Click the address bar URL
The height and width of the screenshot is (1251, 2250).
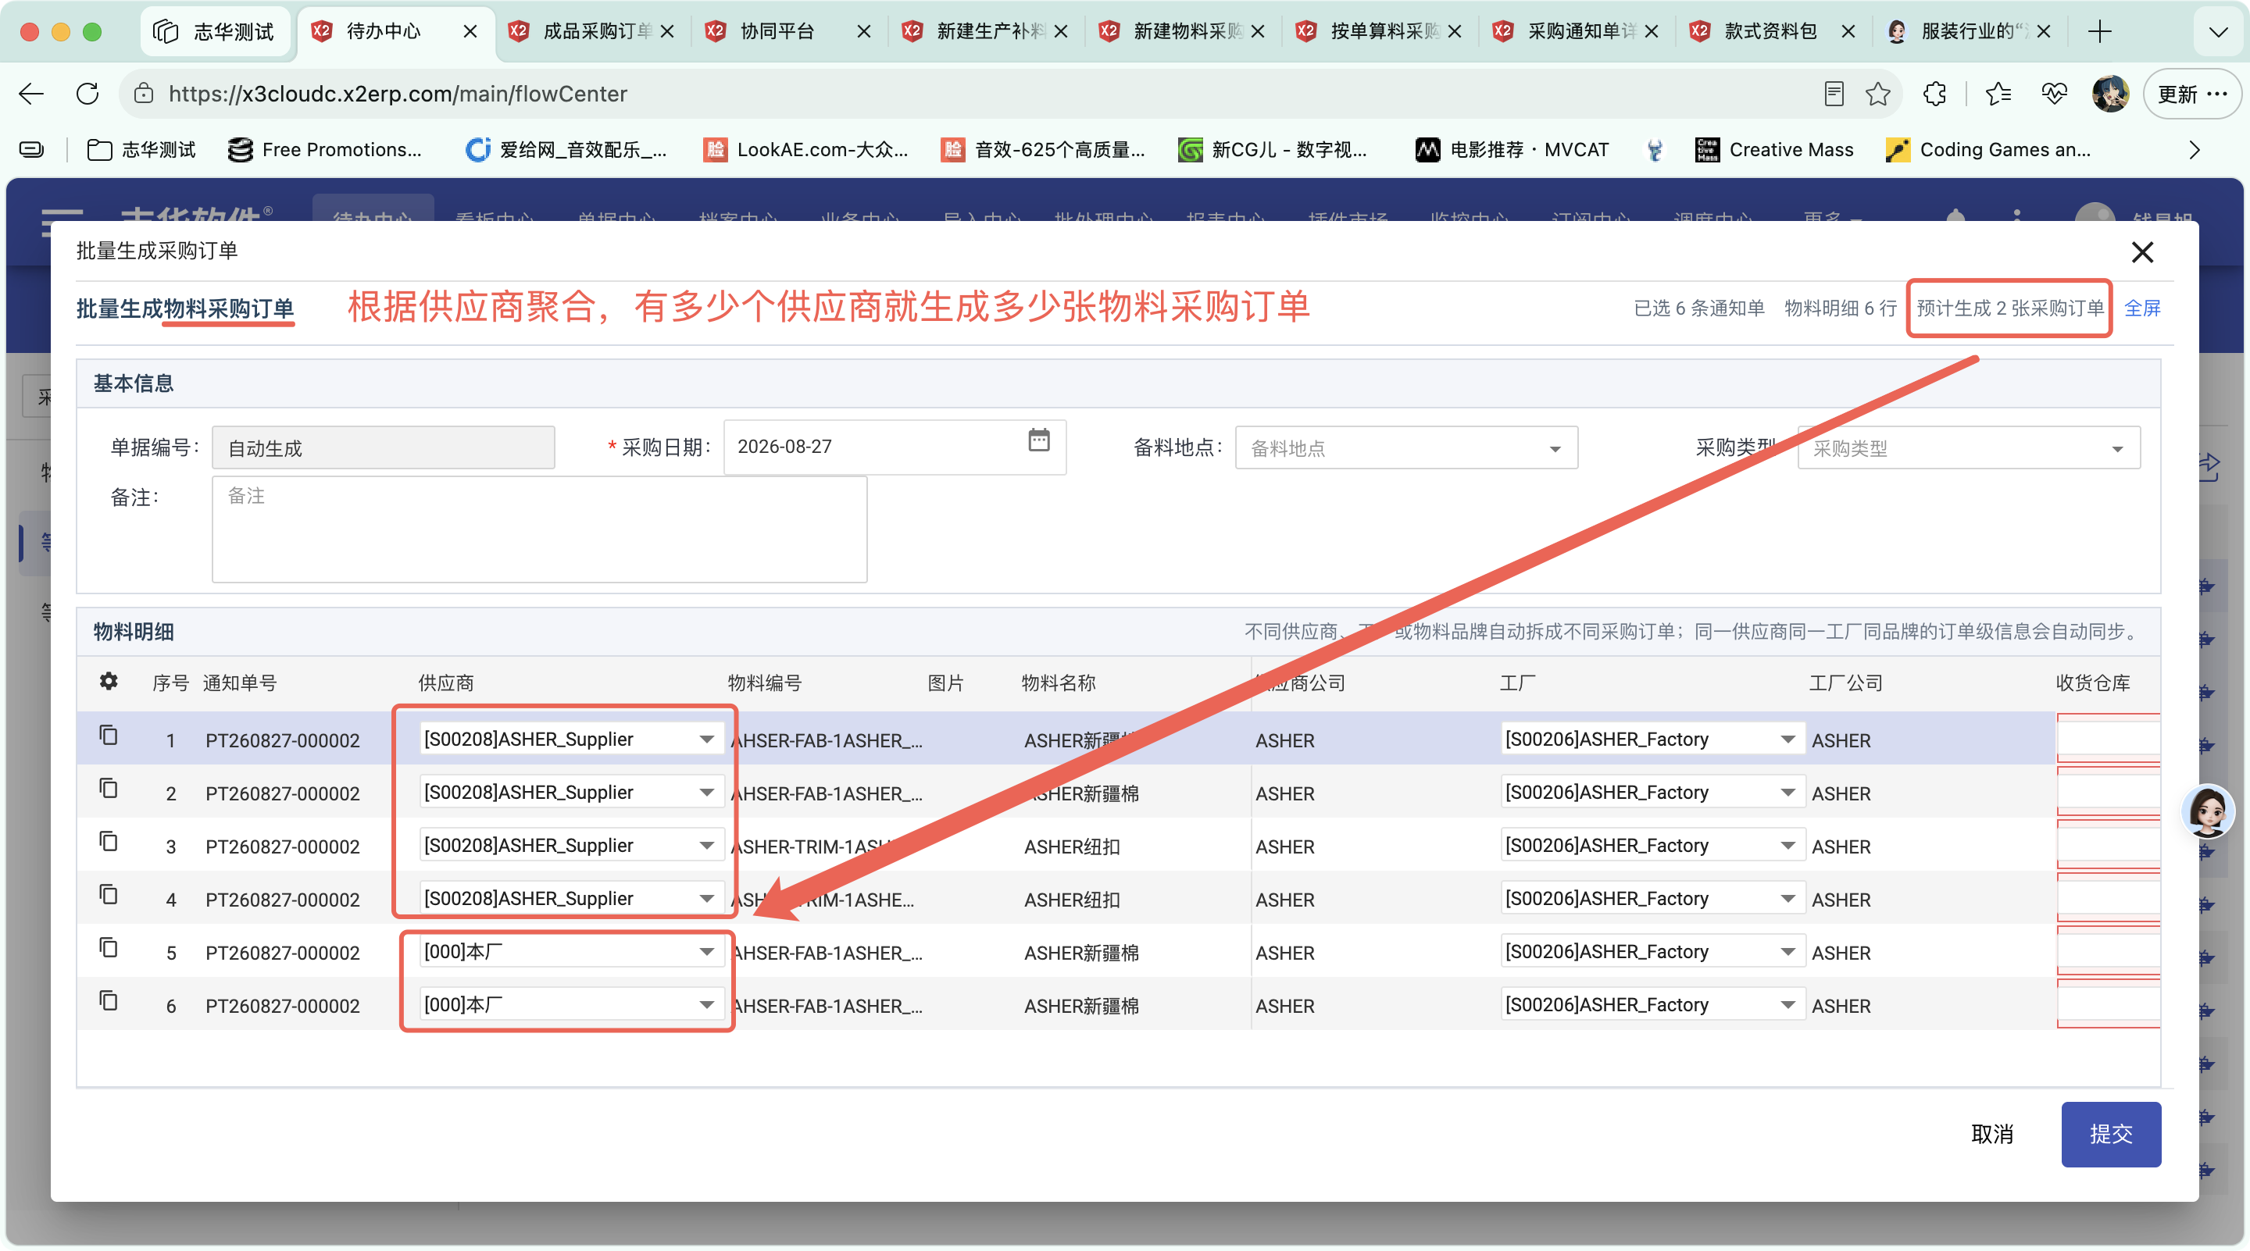click(398, 94)
